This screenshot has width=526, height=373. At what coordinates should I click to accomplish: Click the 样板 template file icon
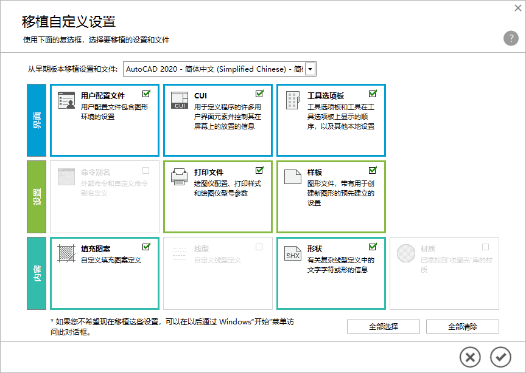(293, 177)
